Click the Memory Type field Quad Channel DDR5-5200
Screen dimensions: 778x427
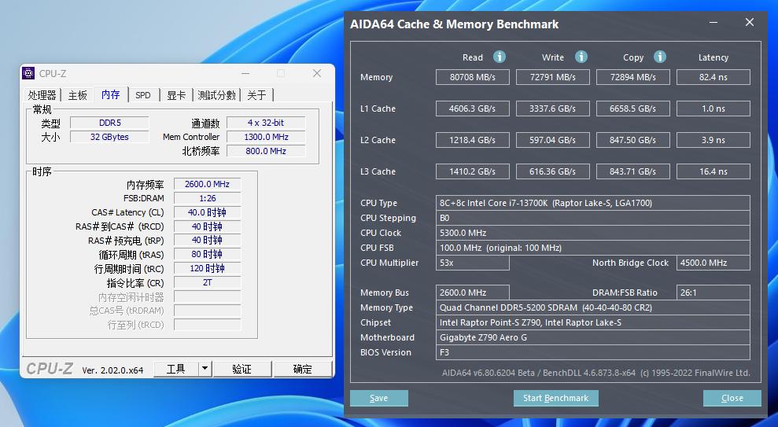[x=593, y=307]
